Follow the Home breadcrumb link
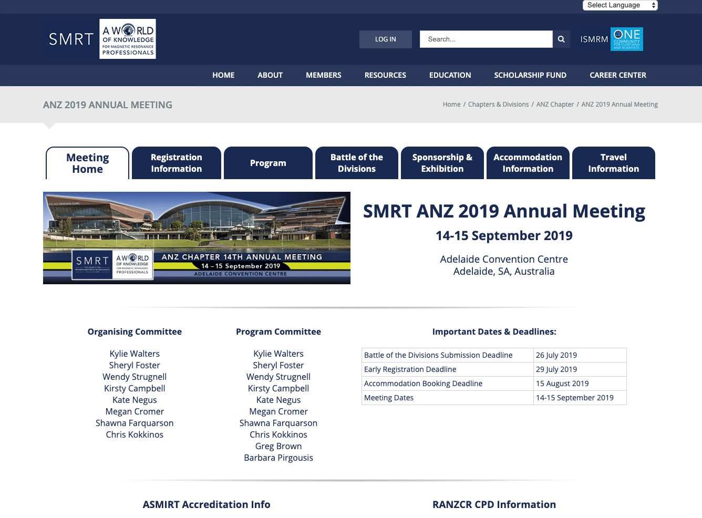 click(x=451, y=104)
